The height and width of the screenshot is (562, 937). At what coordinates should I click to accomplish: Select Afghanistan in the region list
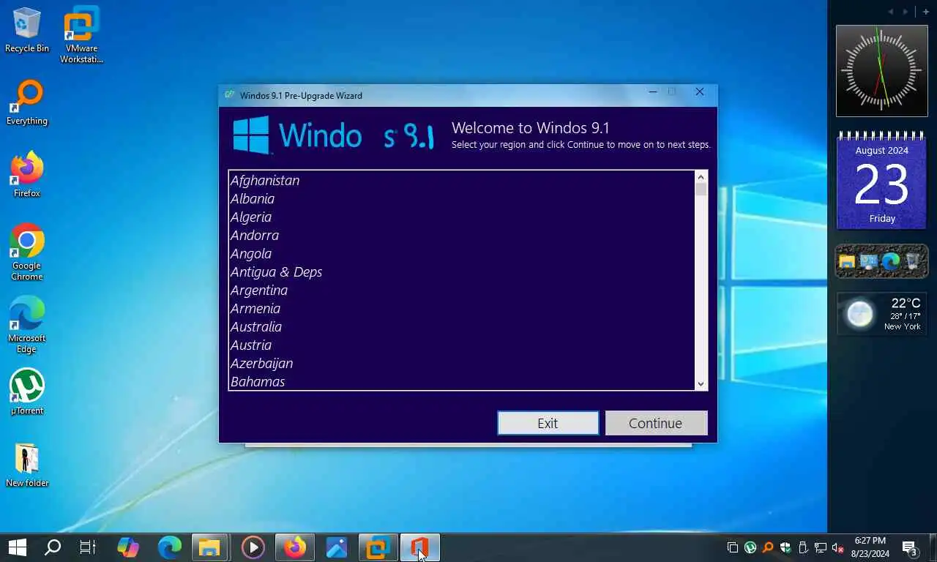461,180
